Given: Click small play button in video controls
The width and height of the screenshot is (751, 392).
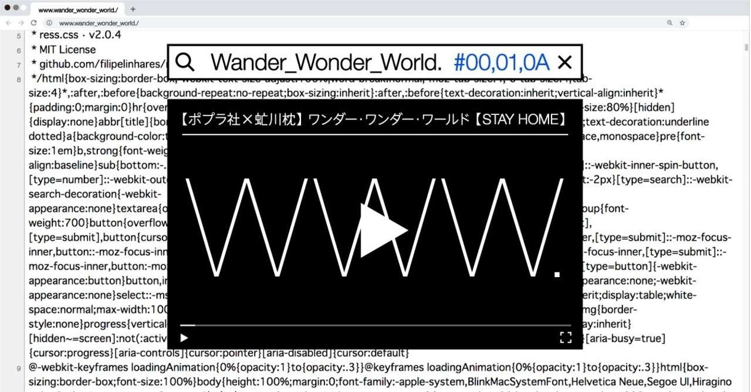Looking at the screenshot, I should pos(184,338).
